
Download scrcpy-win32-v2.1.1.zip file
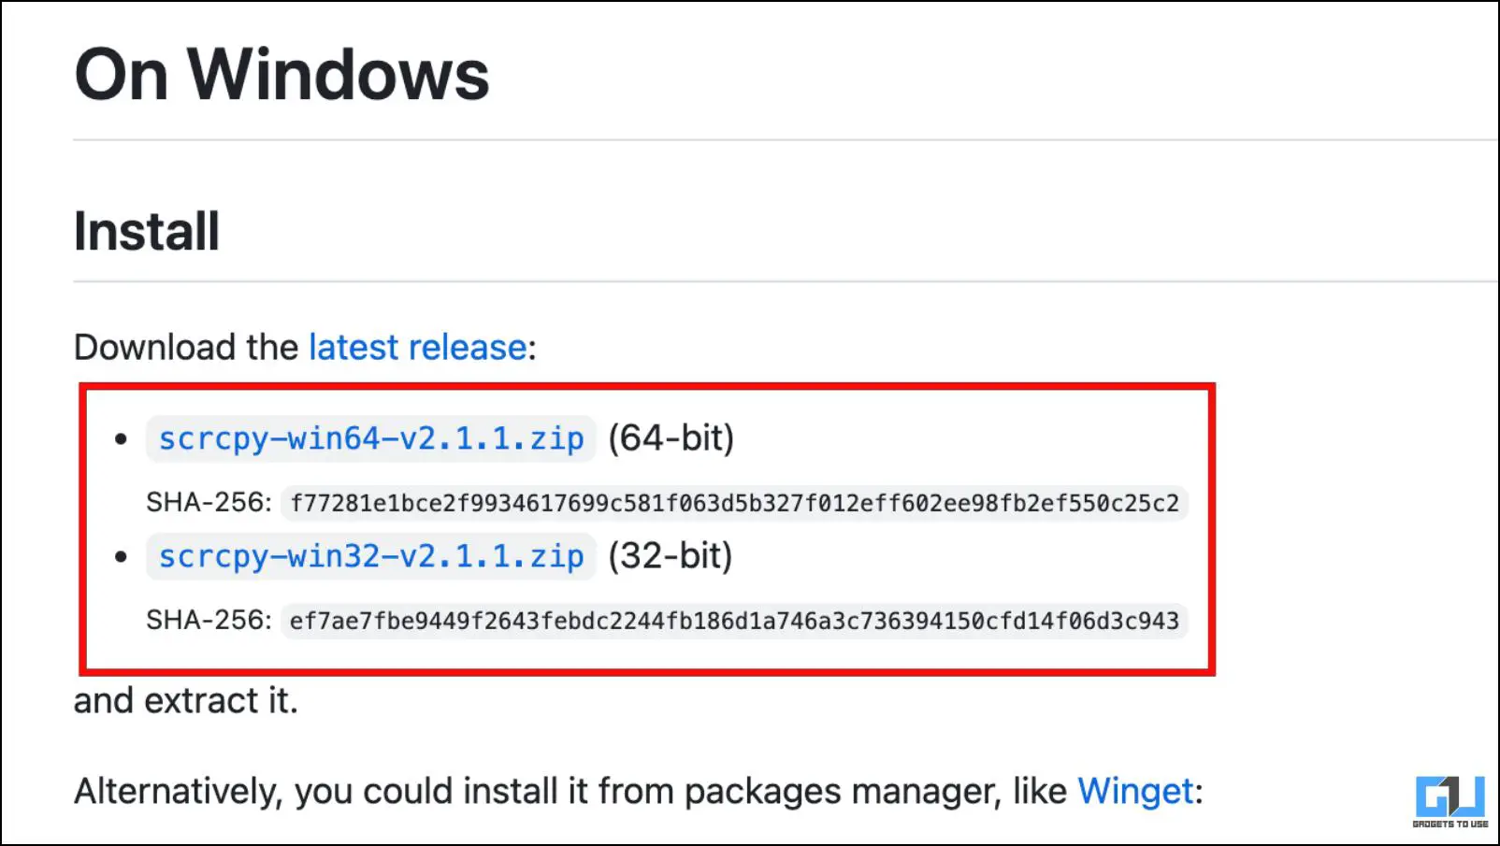point(370,556)
